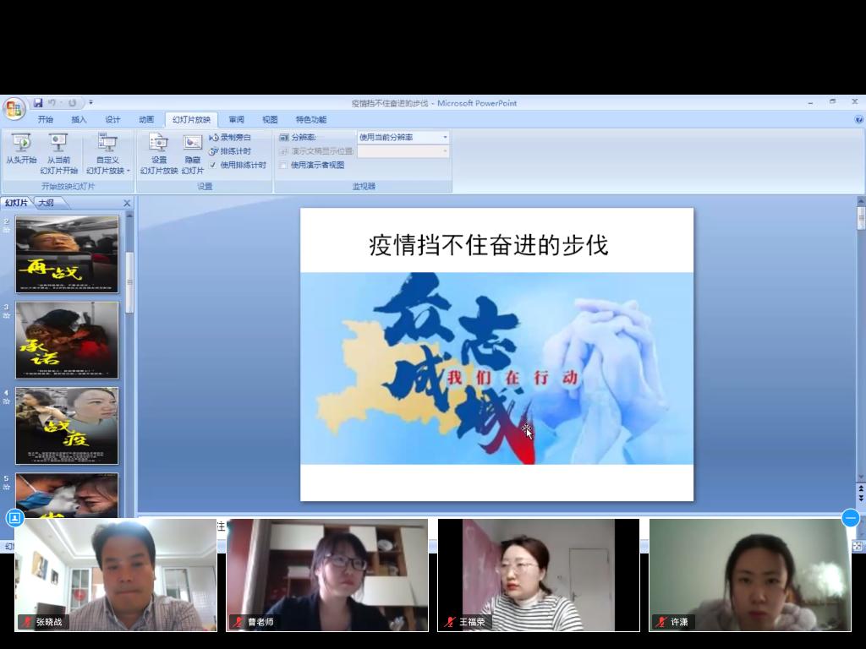This screenshot has height=649, width=866.
Task: Switch to Outline (大纲) pane tab
Action: click(x=46, y=203)
